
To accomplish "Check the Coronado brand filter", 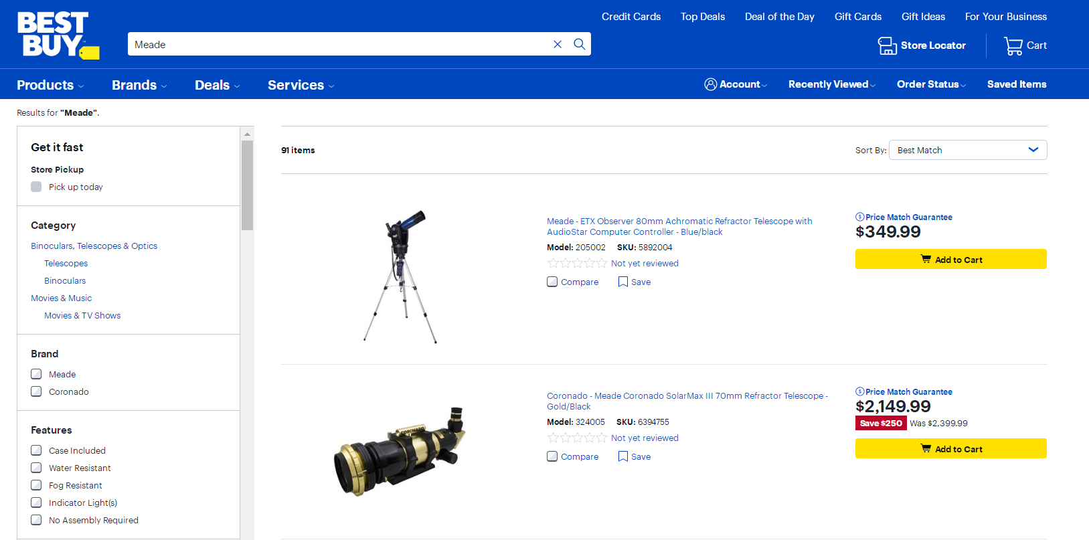I will (36, 391).
